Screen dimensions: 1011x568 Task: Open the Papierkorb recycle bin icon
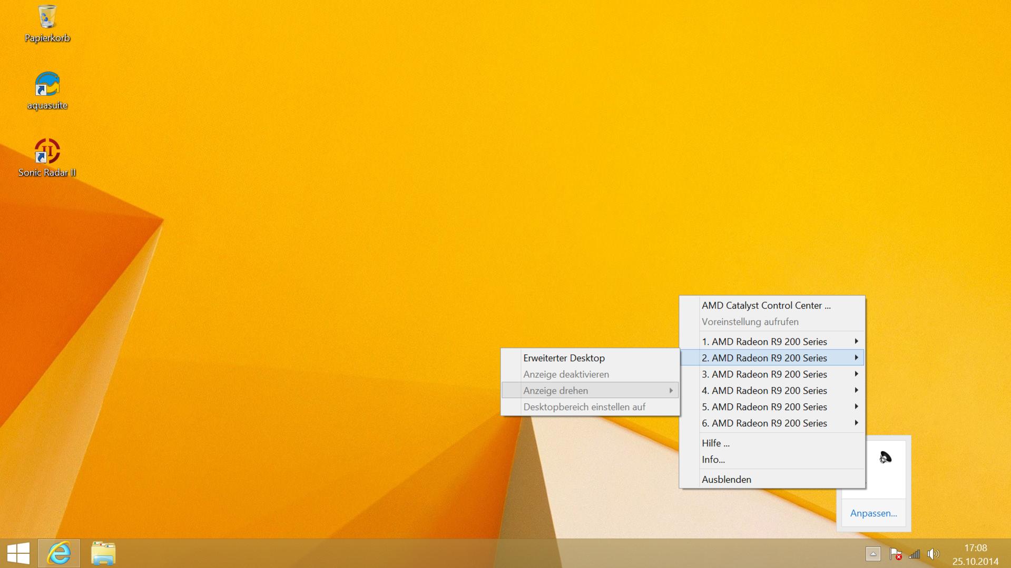tap(47, 24)
